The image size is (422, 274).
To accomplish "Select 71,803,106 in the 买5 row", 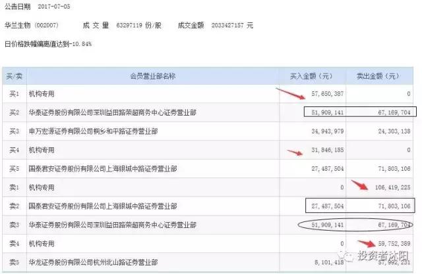I will point(394,169).
